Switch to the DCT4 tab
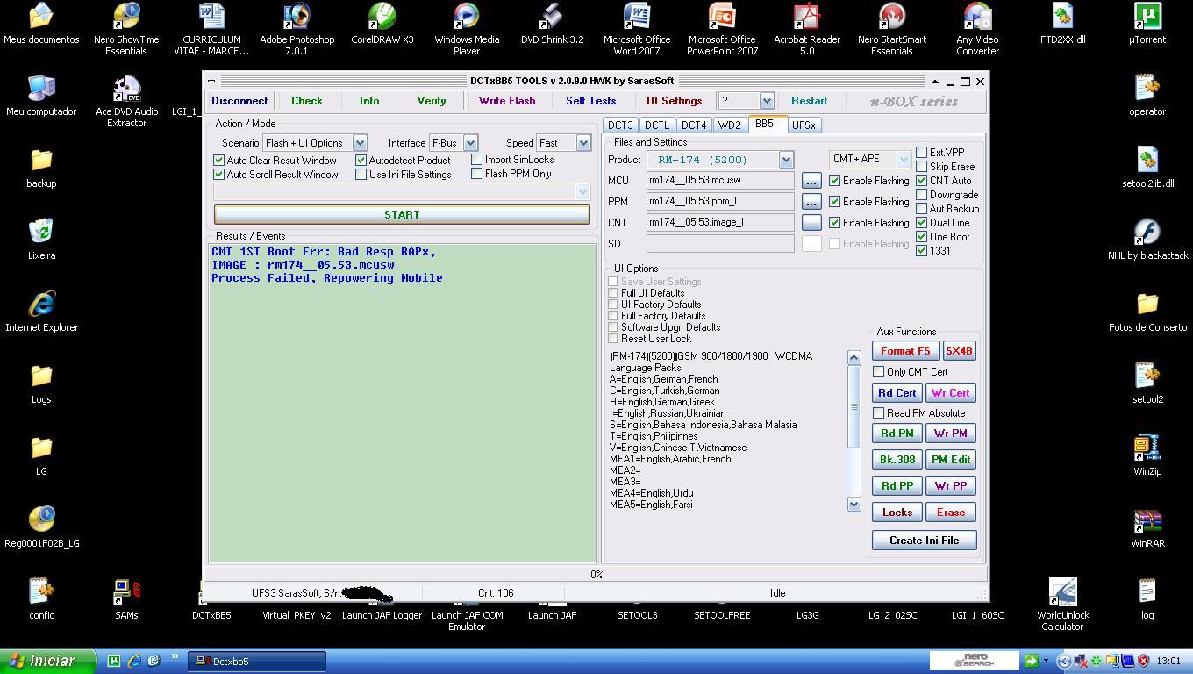This screenshot has width=1193, height=674. tap(694, 125)
